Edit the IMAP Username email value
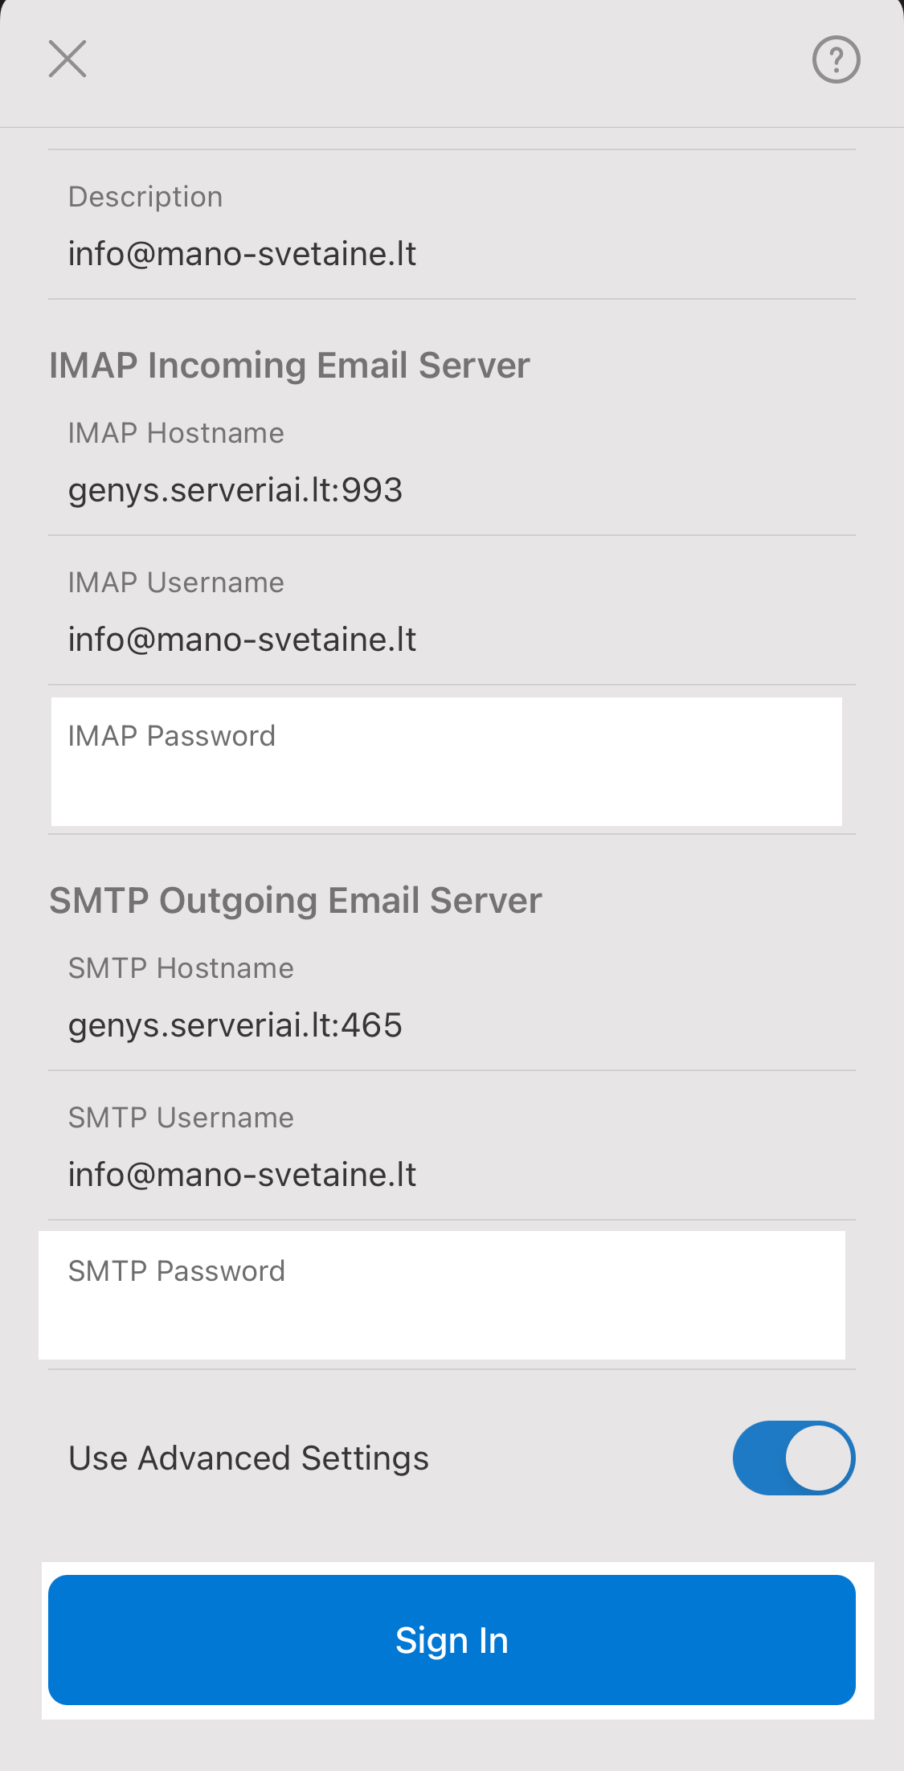 point(242,640)
